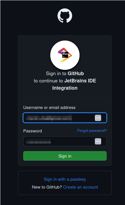Choose Sign in with a passkey

(65, 179)
